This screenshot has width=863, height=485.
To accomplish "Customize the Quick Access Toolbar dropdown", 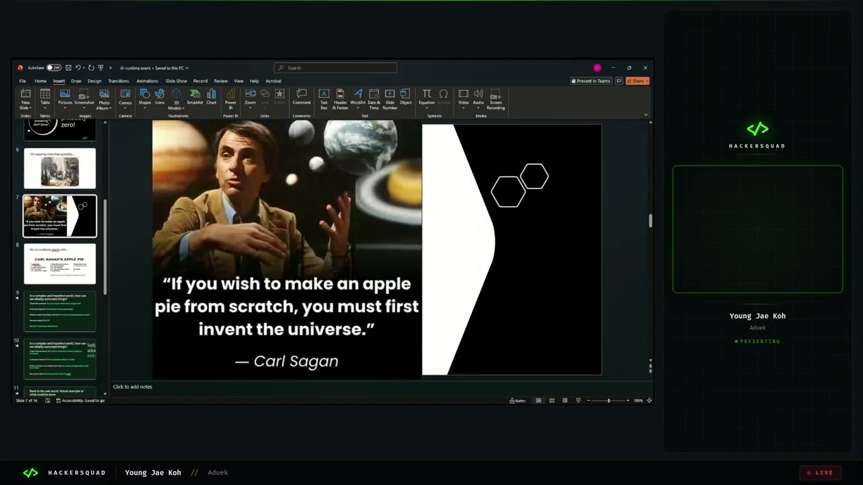I will [x=110, y=68].
